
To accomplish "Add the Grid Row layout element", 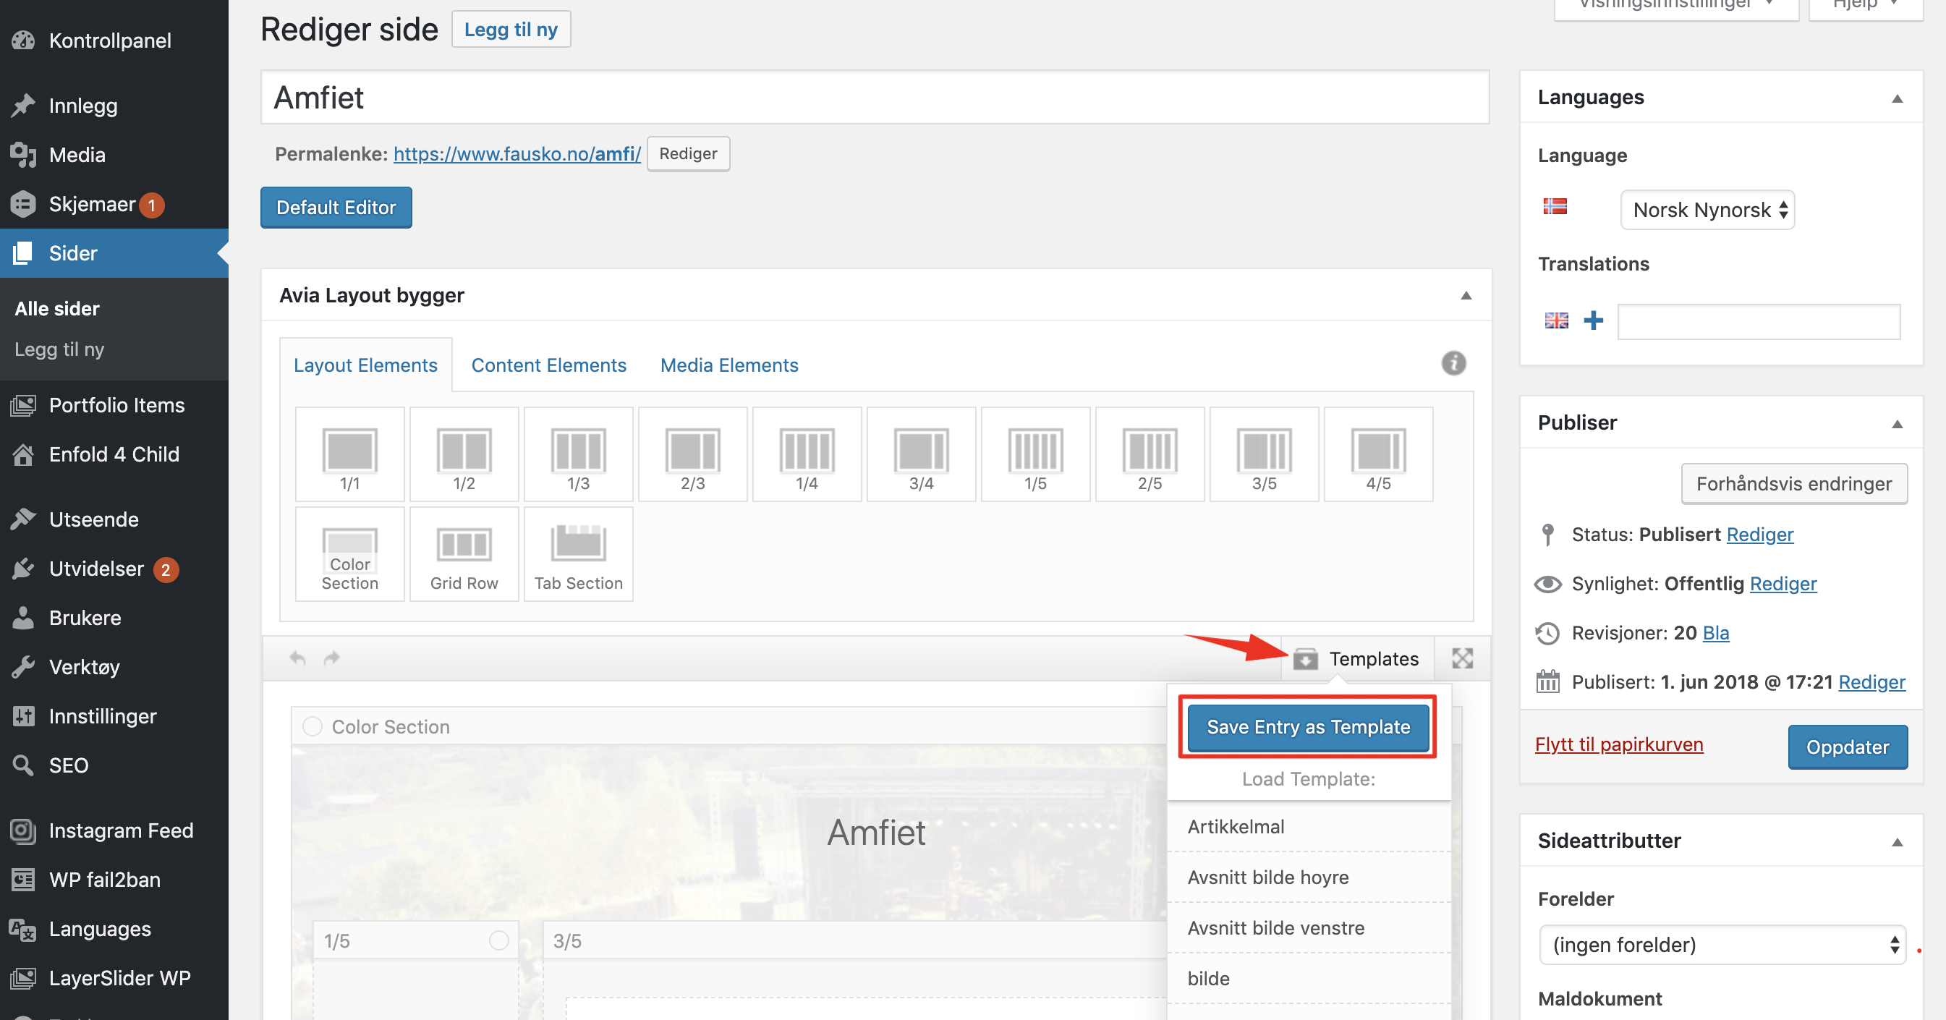I will pyautogui.click(x=464, y=554).
